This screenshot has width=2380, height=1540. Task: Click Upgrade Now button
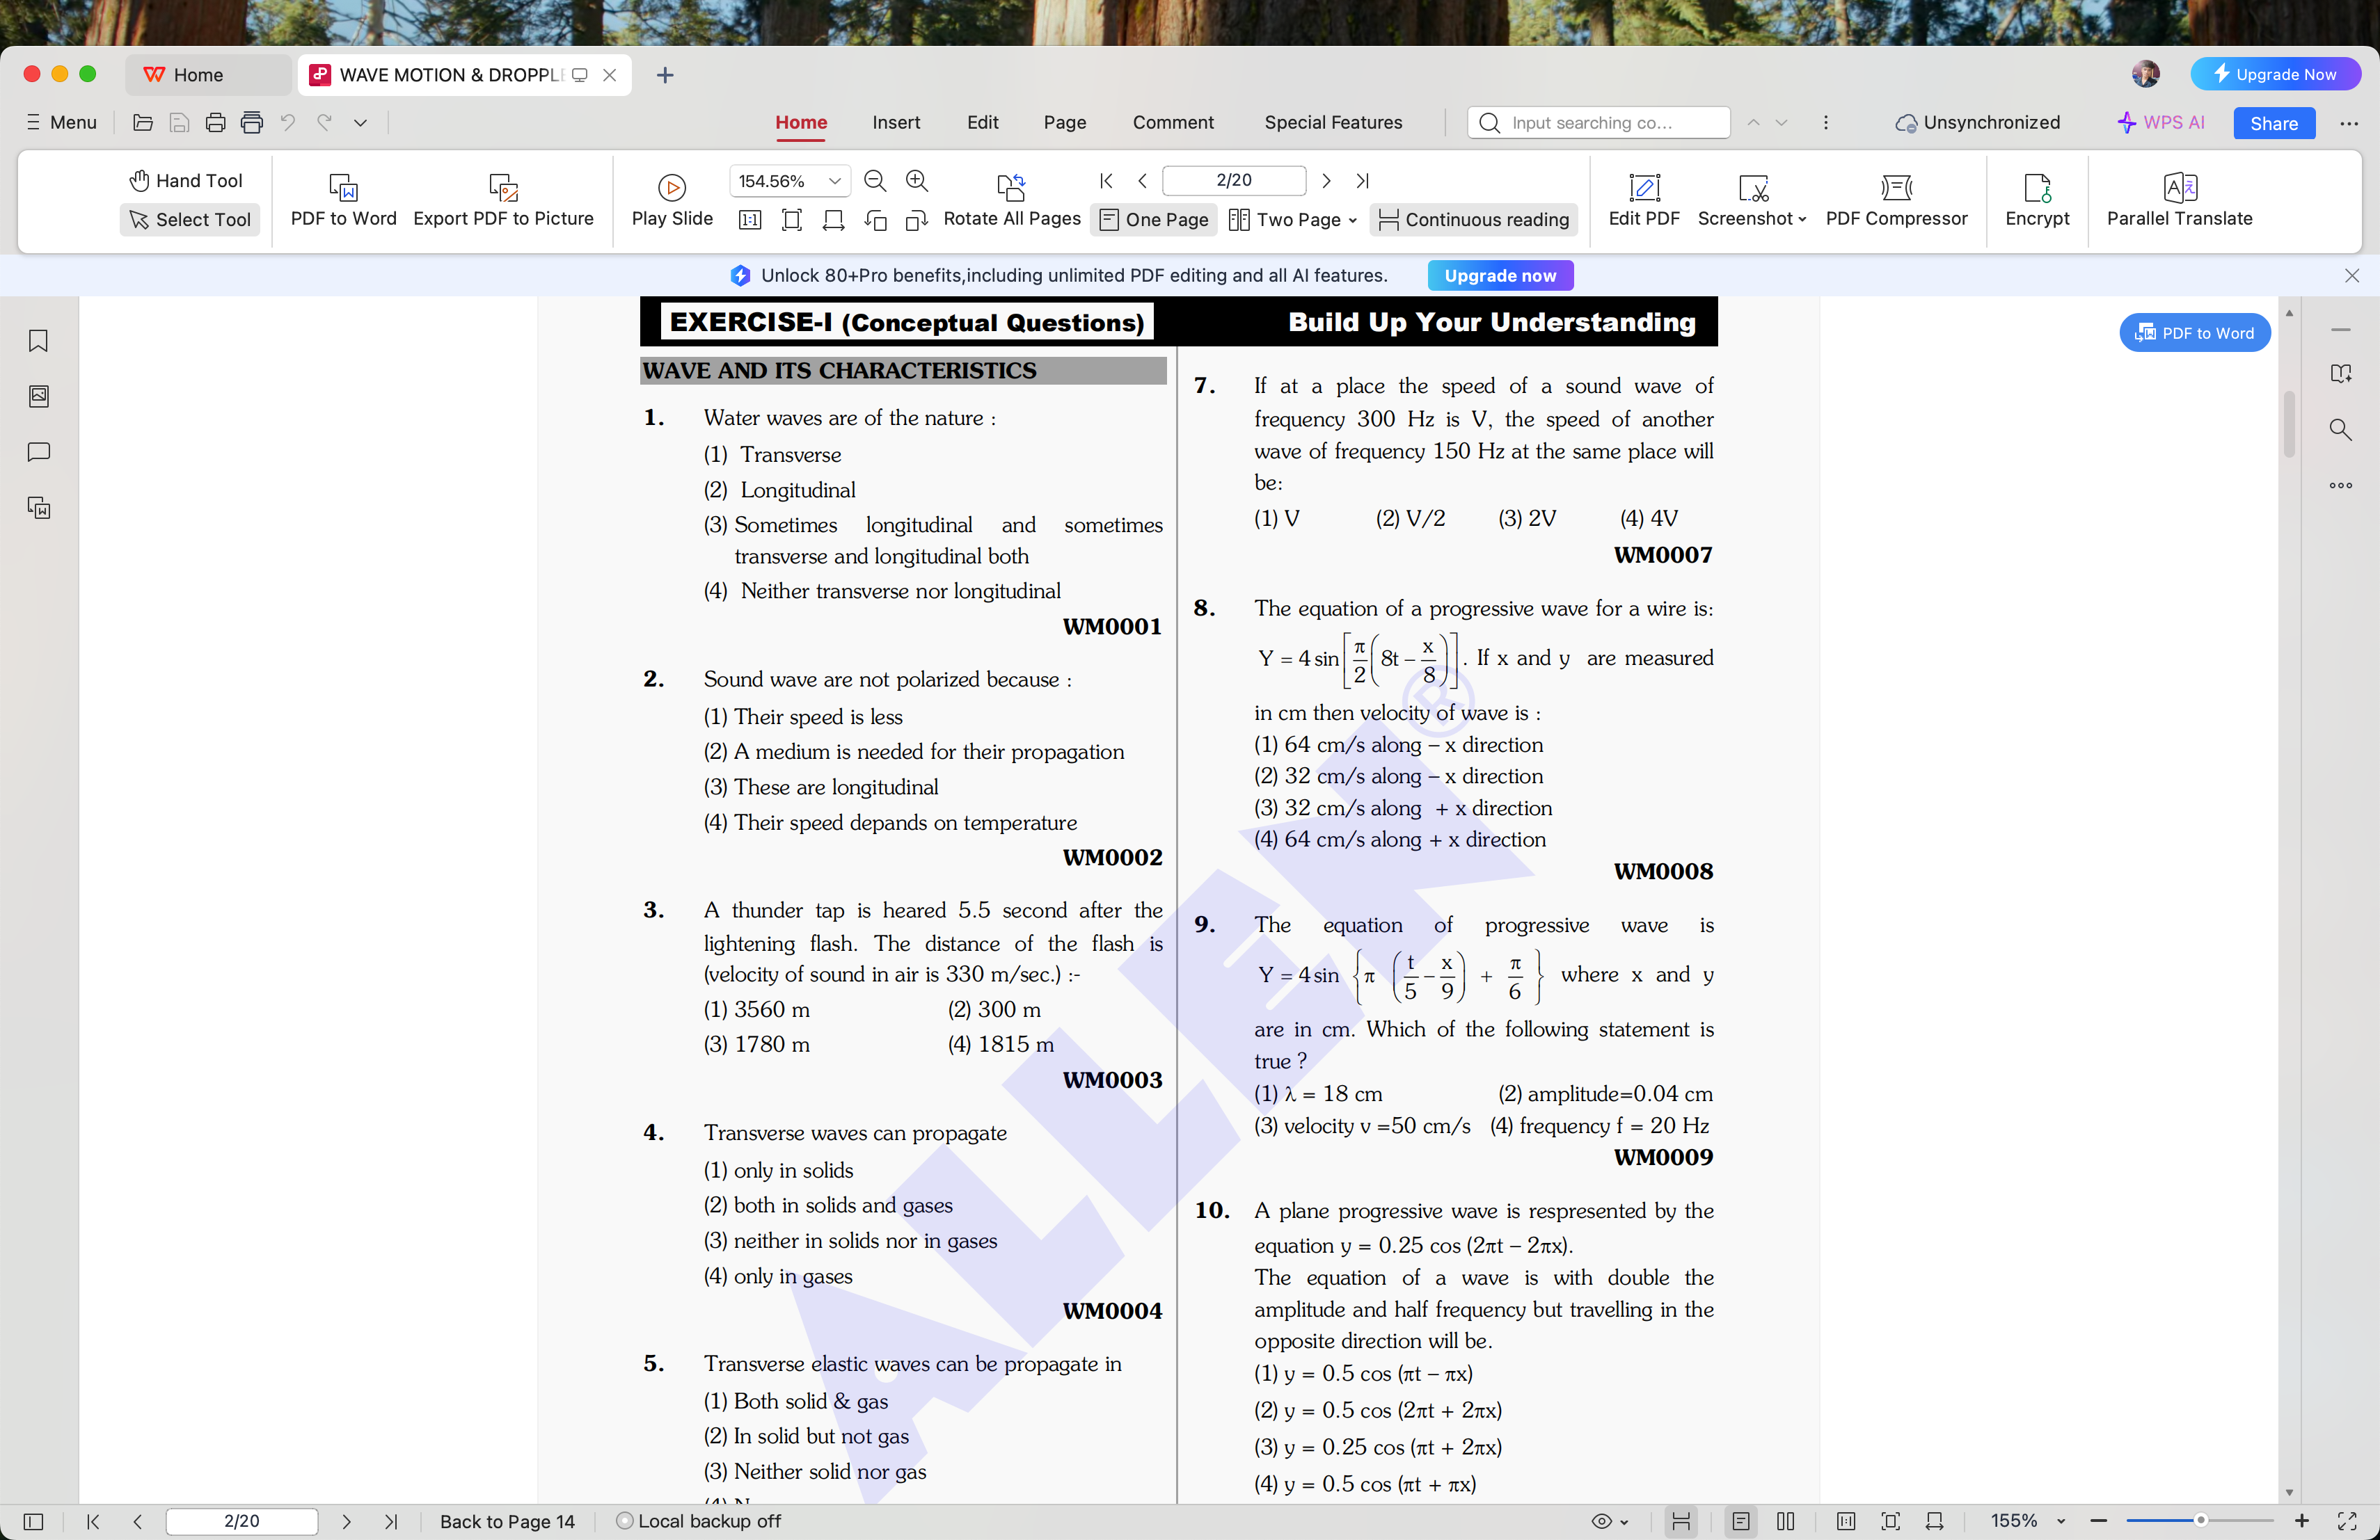[x=2274, y=74]
